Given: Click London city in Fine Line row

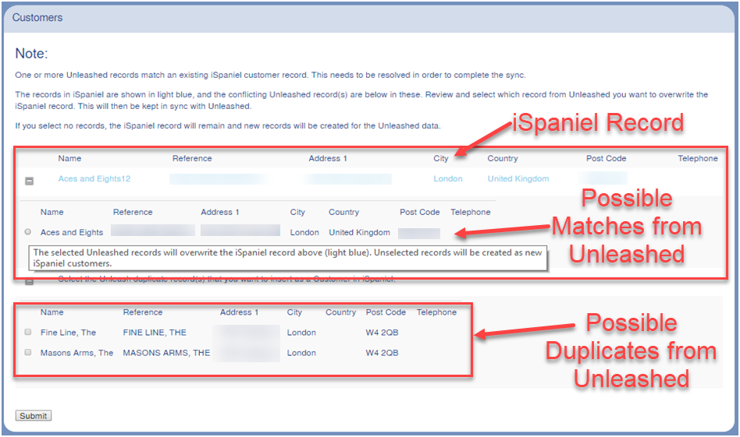Looking at the screenshot, I should tap(301, 333).
